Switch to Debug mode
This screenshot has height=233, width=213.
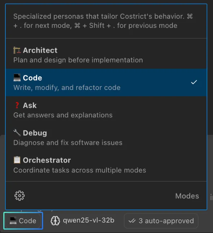(x=106, y=138)
